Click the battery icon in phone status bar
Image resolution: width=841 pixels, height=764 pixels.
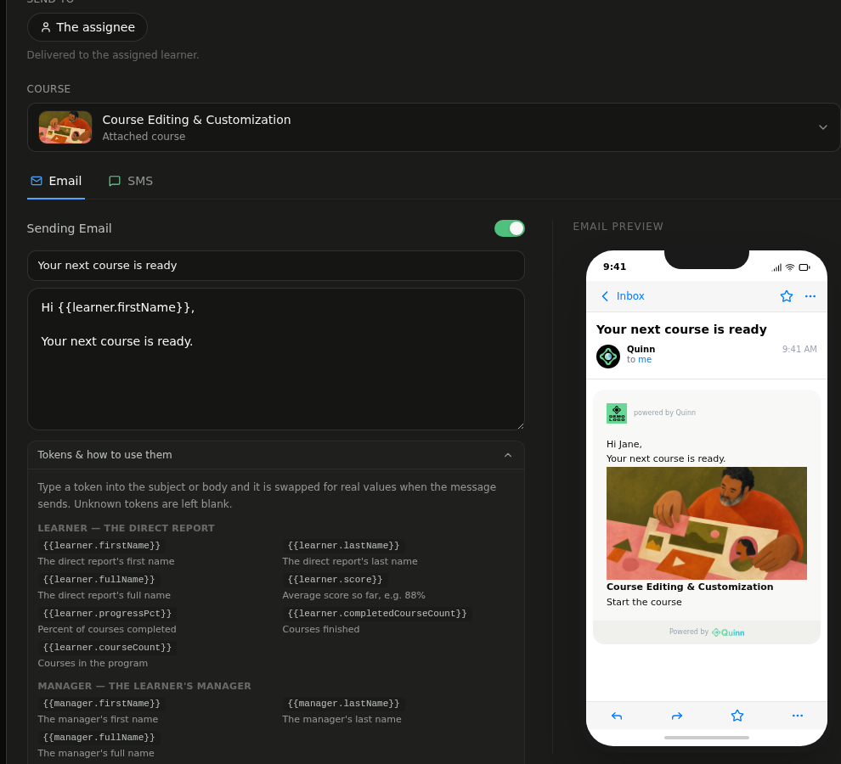tap(804, 267)
